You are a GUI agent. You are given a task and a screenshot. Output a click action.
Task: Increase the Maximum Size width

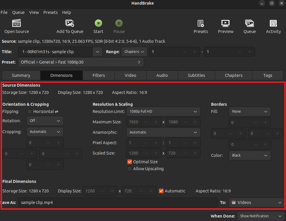point(155,122)
